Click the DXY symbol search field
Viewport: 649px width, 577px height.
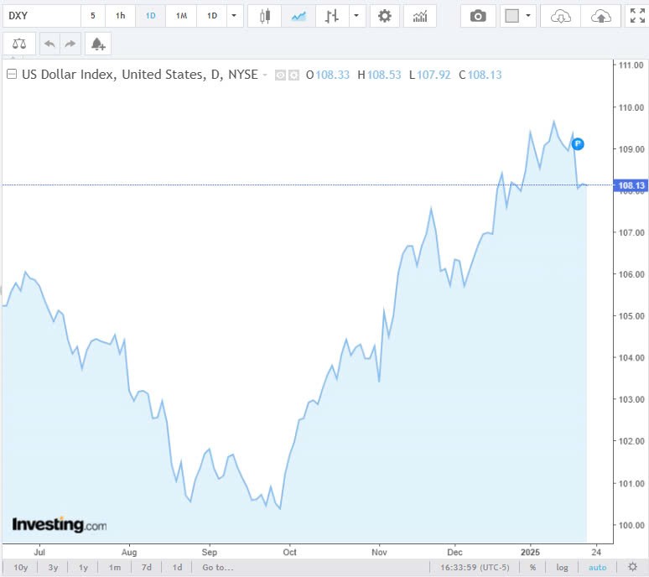41,16
